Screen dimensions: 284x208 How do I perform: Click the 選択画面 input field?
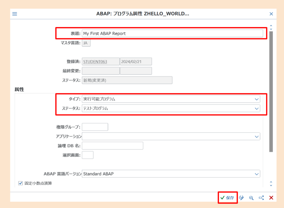coord(88,155)
